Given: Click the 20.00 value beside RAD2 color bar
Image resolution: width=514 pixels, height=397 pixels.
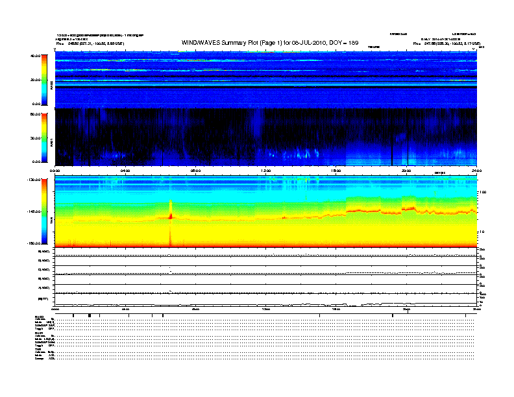Looking at the screenshot, I should click(35, 80).
